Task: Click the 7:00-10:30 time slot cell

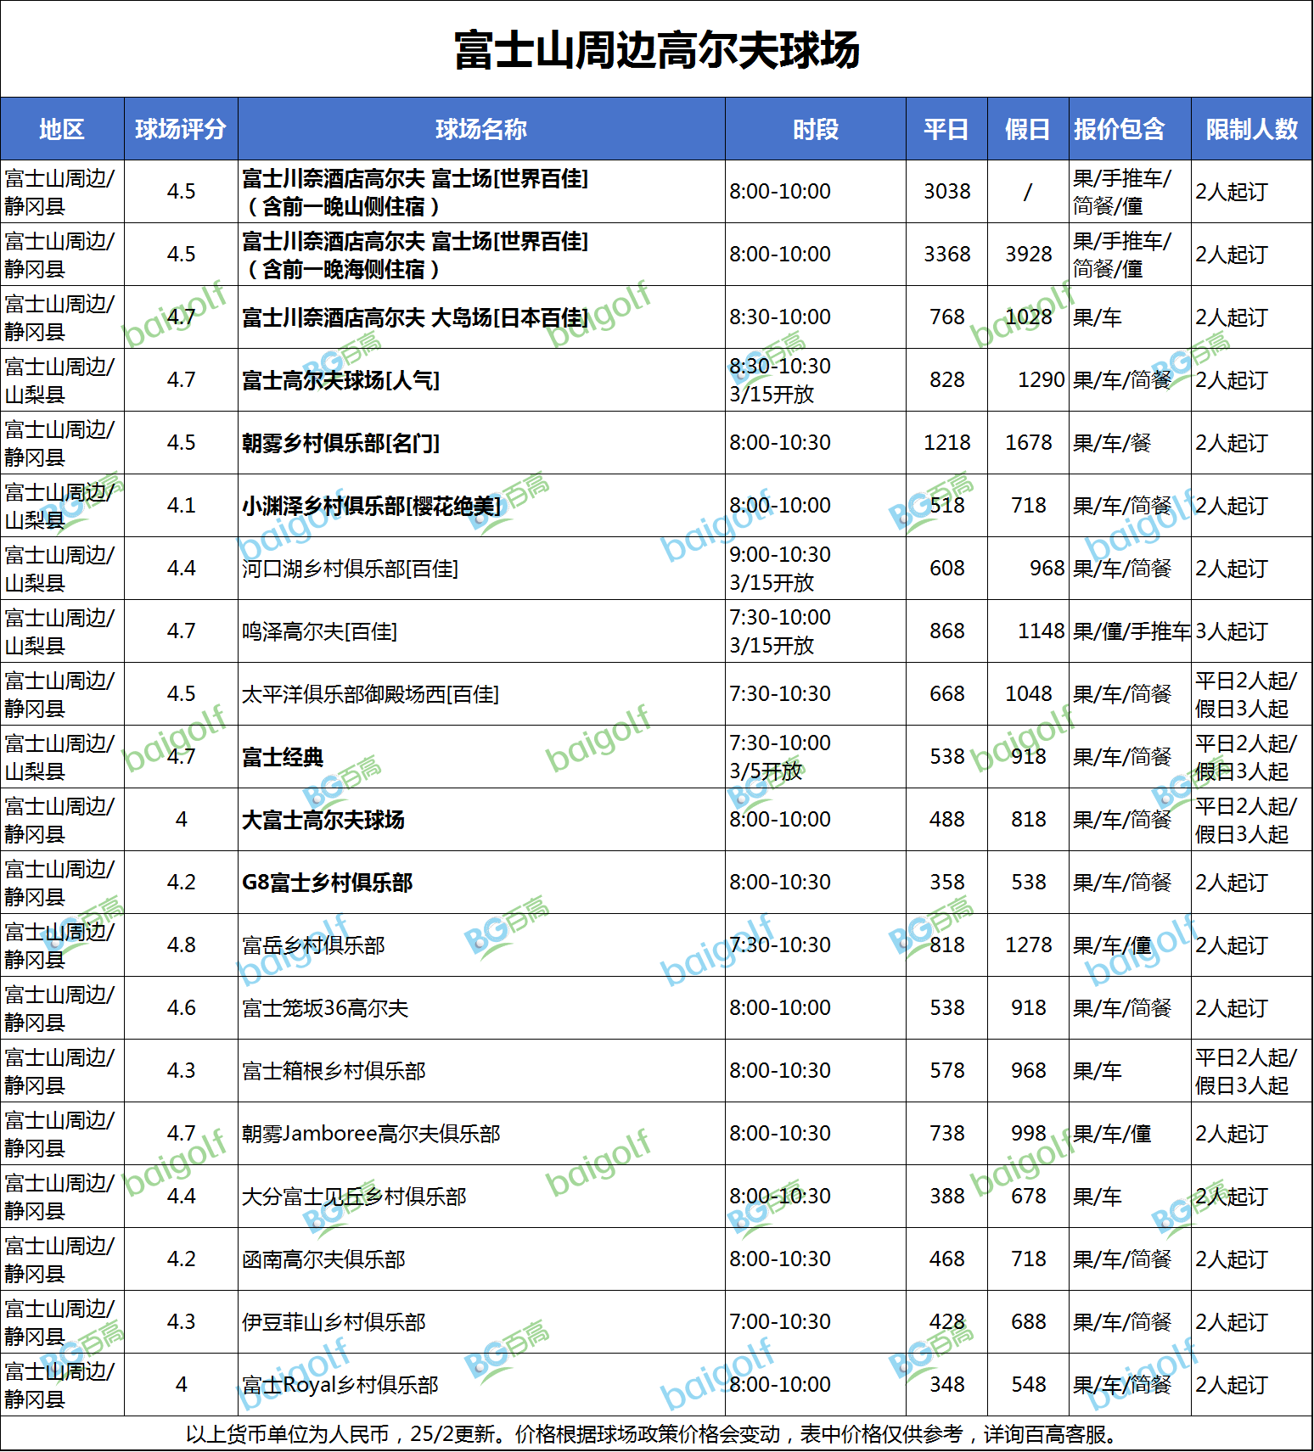Action: click(779, 1322)
